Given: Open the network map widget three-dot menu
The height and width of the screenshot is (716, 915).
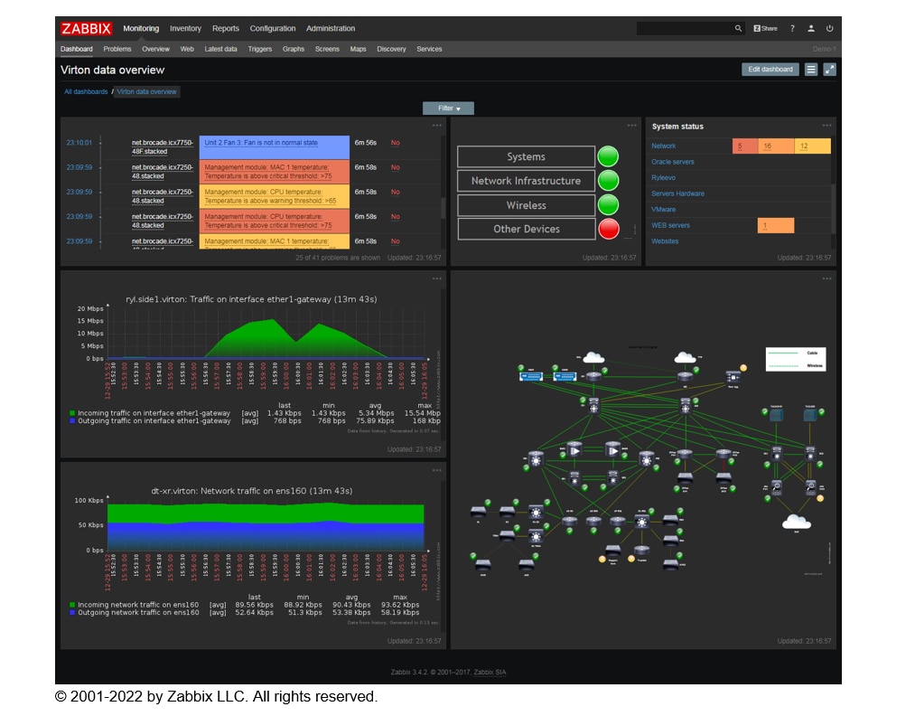Looking at the screenshot, I should pos(826,278).
